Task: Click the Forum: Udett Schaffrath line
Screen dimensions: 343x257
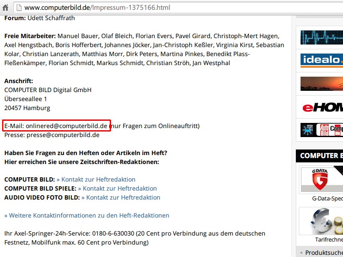Action: tap(39, 18)
